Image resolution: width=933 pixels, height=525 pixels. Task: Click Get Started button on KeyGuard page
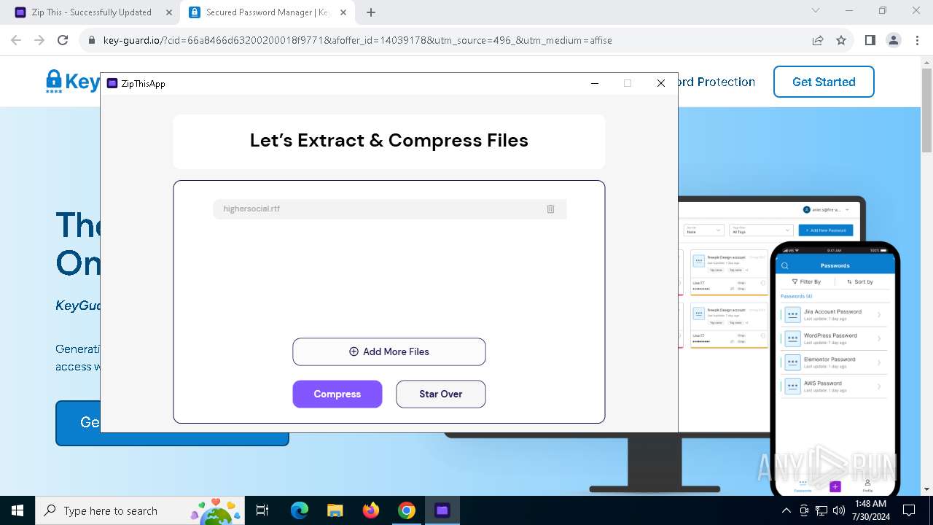tap(824, 82)
